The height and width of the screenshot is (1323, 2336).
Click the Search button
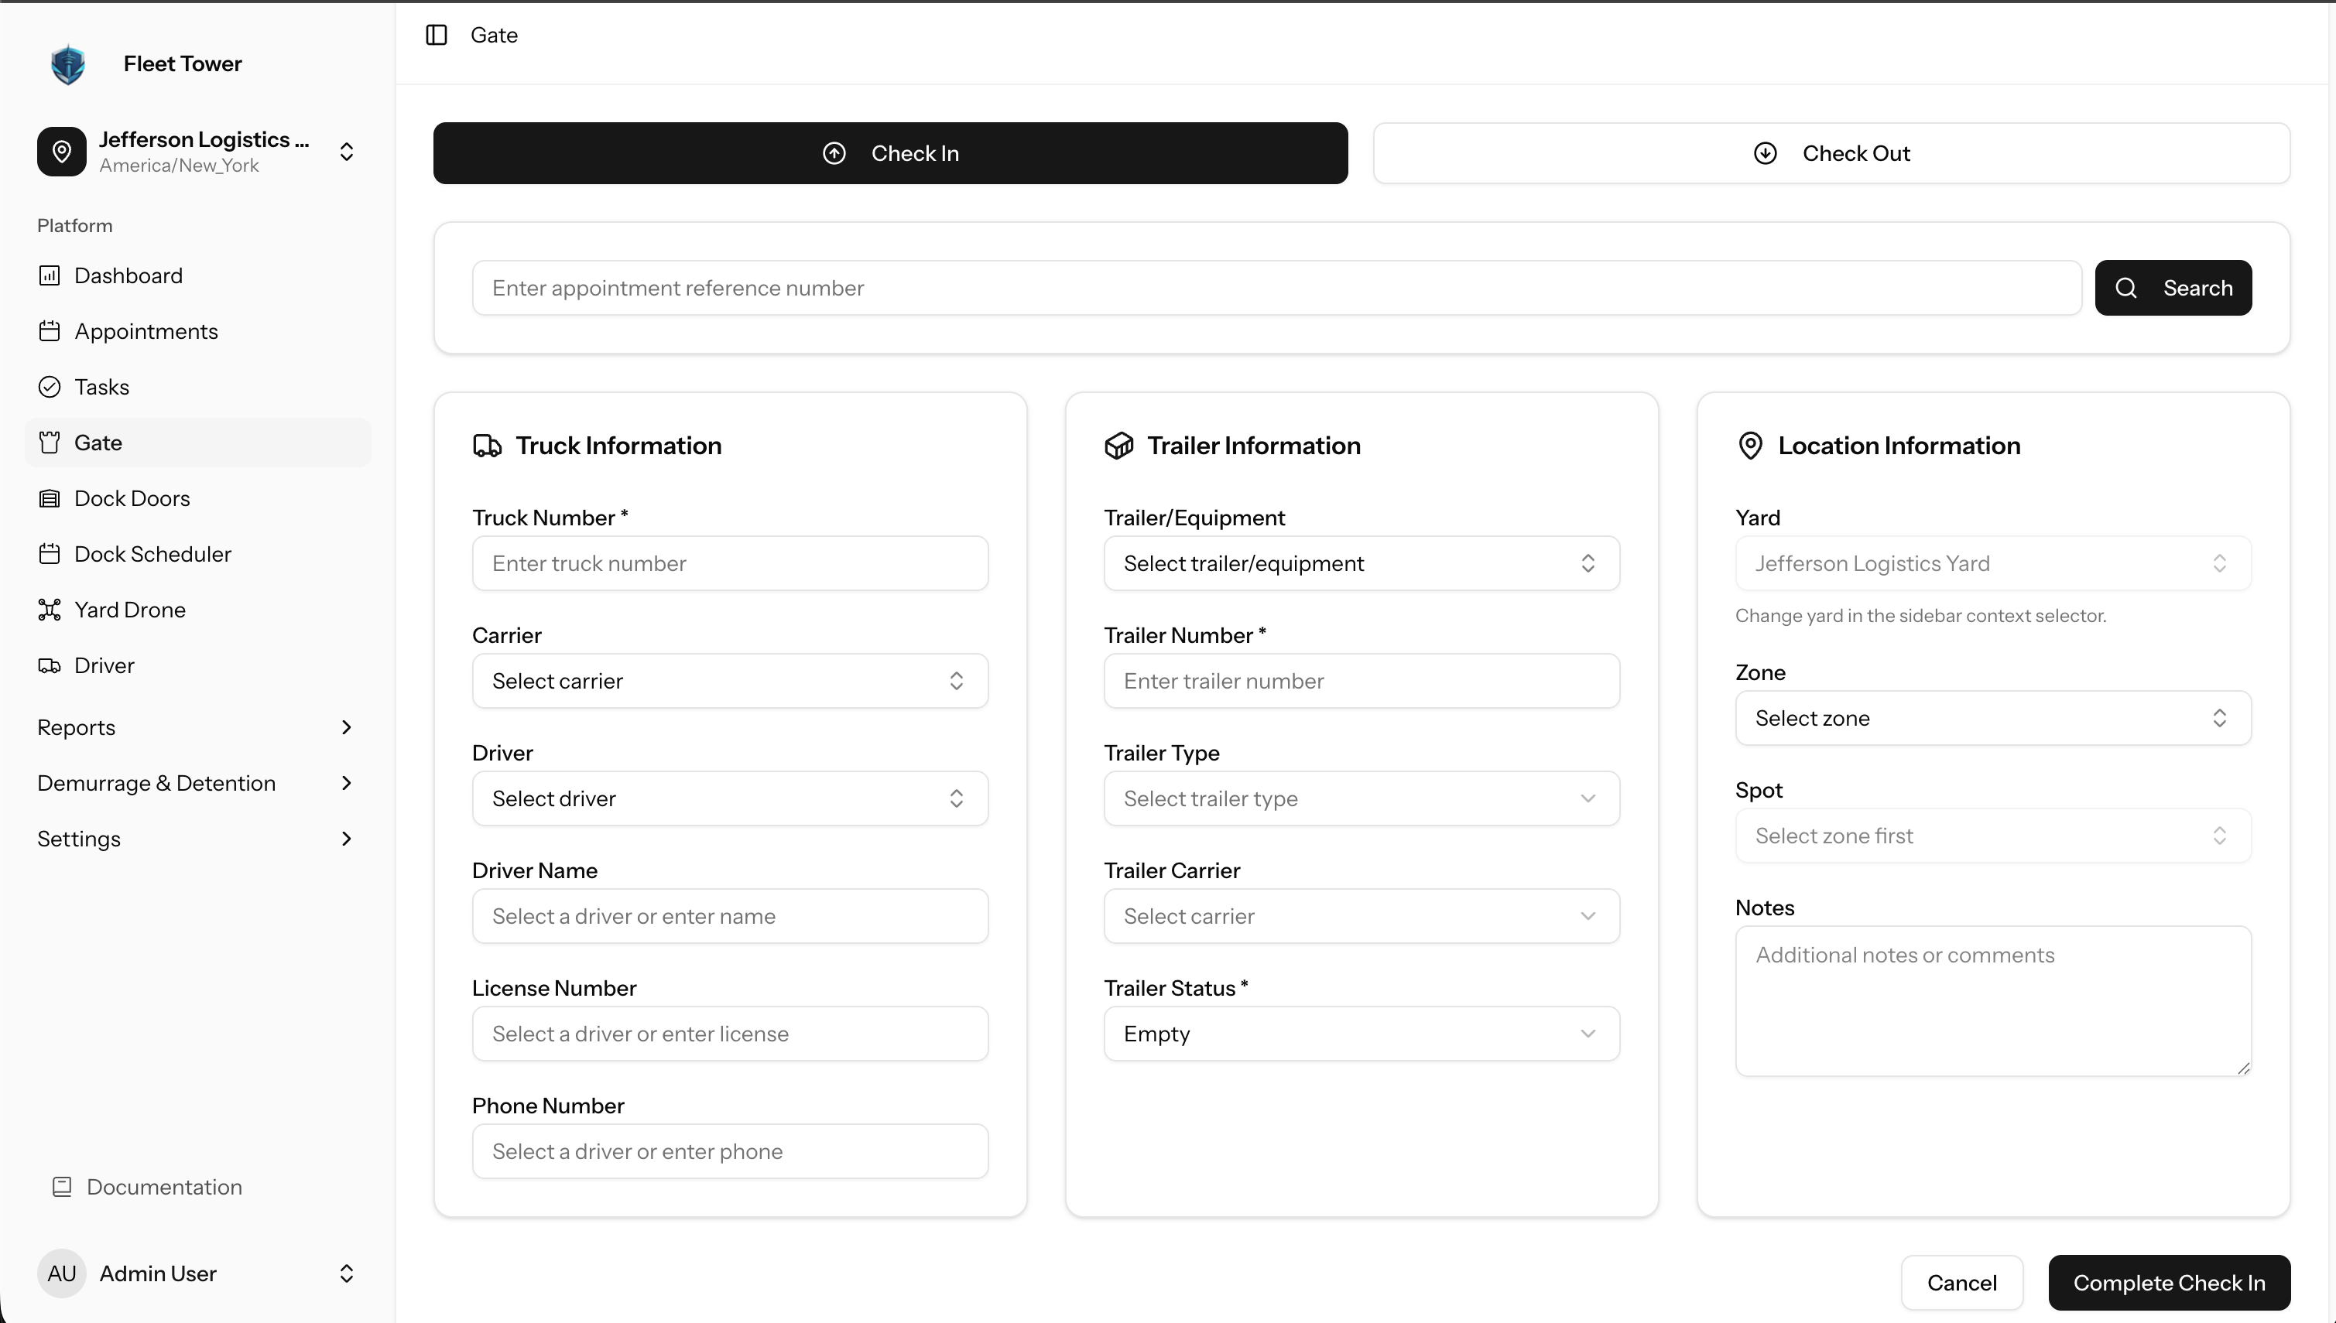pos(2173,288)
